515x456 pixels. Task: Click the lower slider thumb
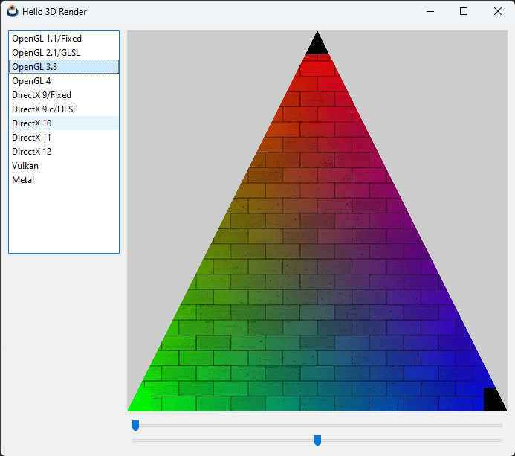point(317,440)
